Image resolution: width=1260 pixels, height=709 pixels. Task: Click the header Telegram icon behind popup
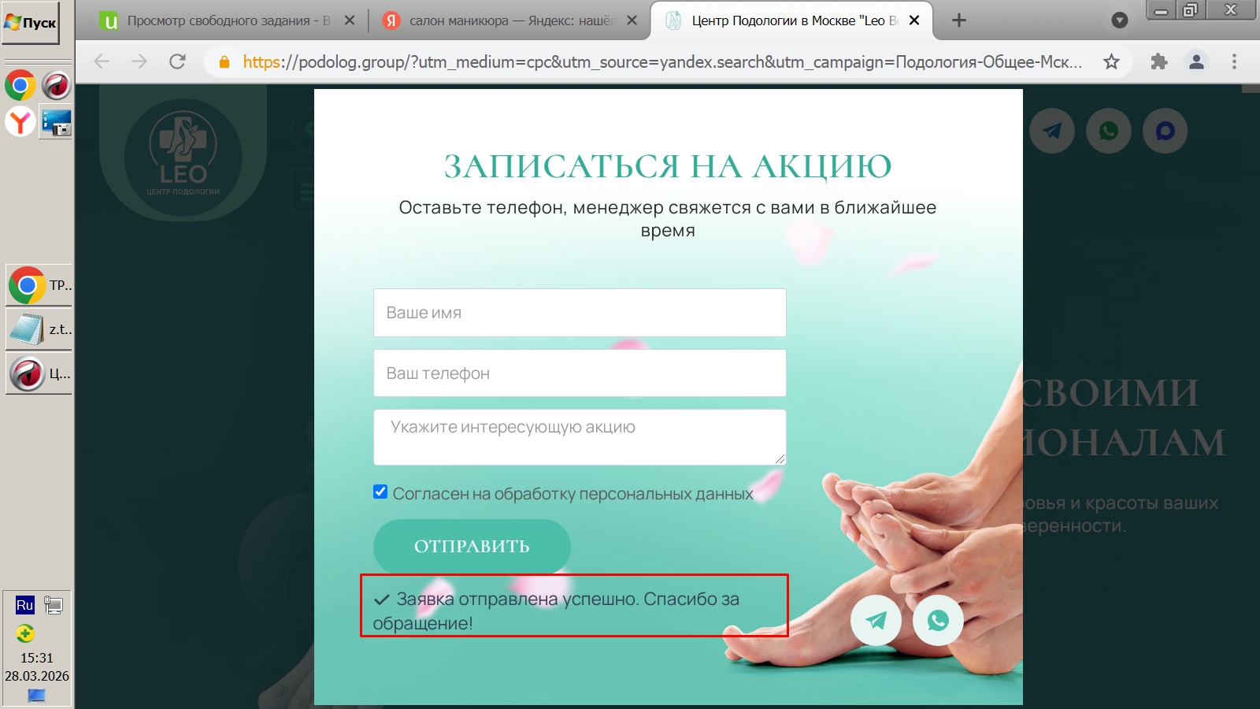click(1052, 131)
